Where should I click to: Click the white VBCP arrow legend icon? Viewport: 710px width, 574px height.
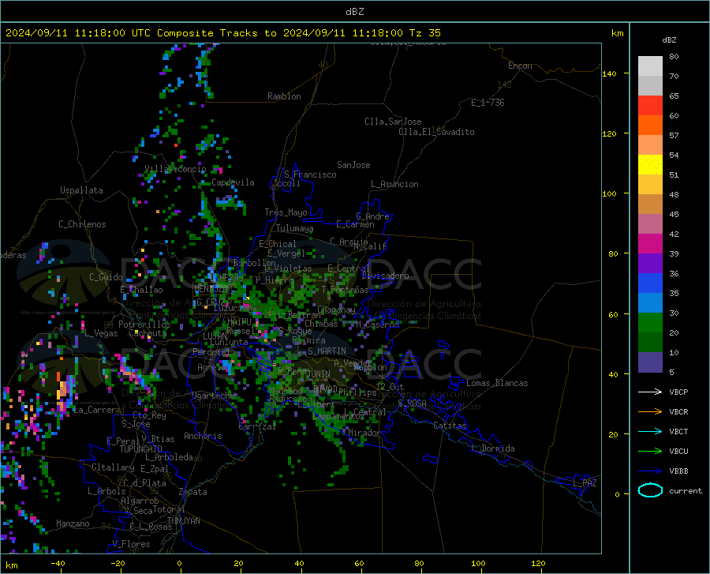650,392
